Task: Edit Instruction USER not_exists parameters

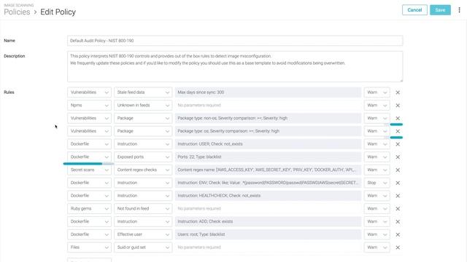Action: point(268,144)
